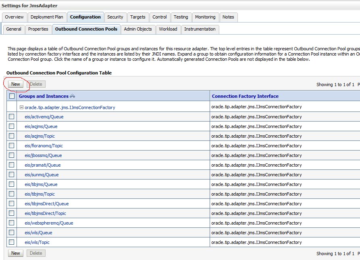This screenshot has width=360, height=260.
Task: Open the Instrumentation sub-tab
Action: pyautogui.click(x=200, y=29)
